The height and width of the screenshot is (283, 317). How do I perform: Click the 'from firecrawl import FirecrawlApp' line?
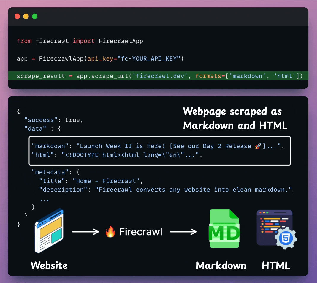(x=80, y=41)
